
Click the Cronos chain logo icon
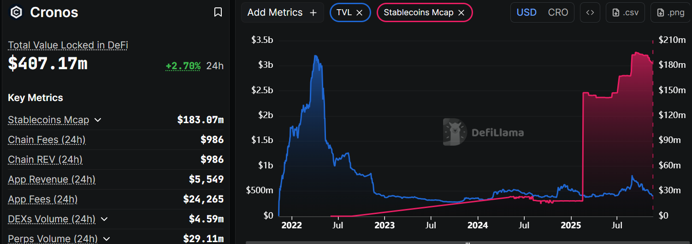click(16, 12)
